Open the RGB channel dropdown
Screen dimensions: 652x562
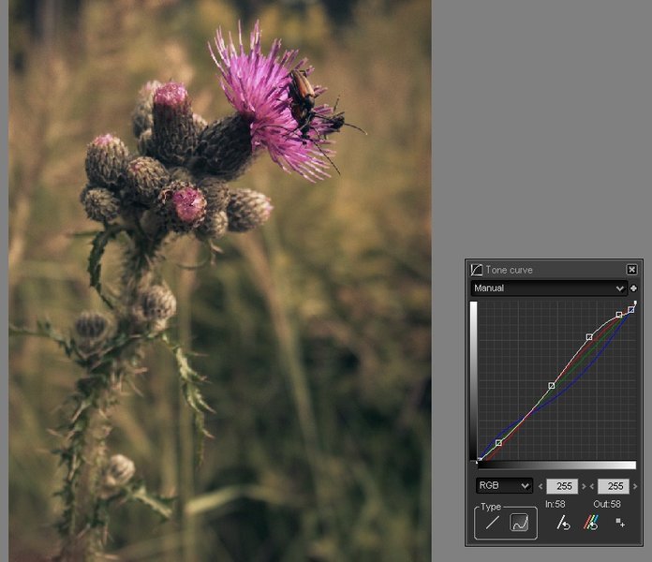tap(504, 486)
